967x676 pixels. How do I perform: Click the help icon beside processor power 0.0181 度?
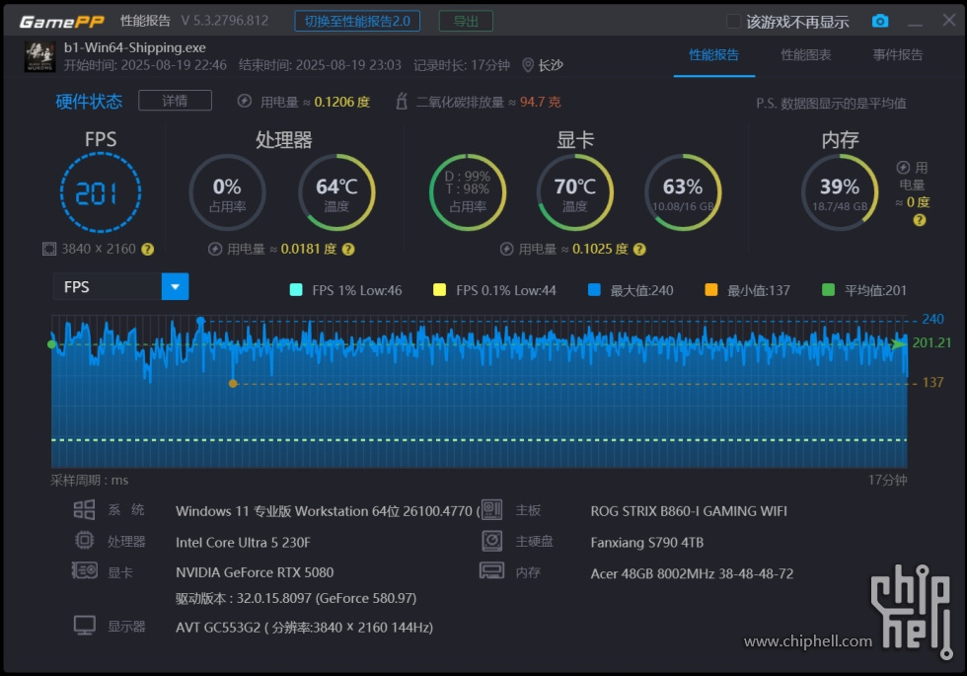click(348, 249)
